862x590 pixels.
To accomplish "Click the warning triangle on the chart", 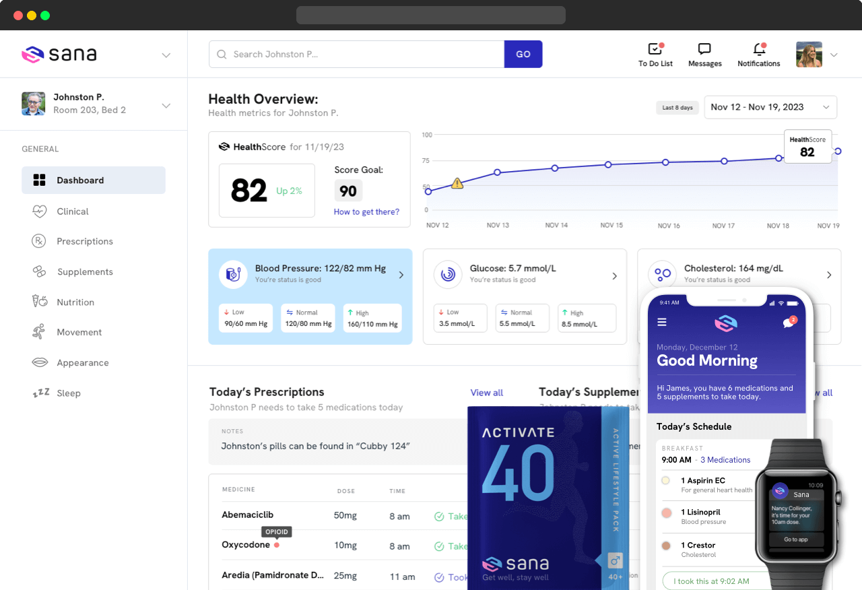I will [457, 183].
